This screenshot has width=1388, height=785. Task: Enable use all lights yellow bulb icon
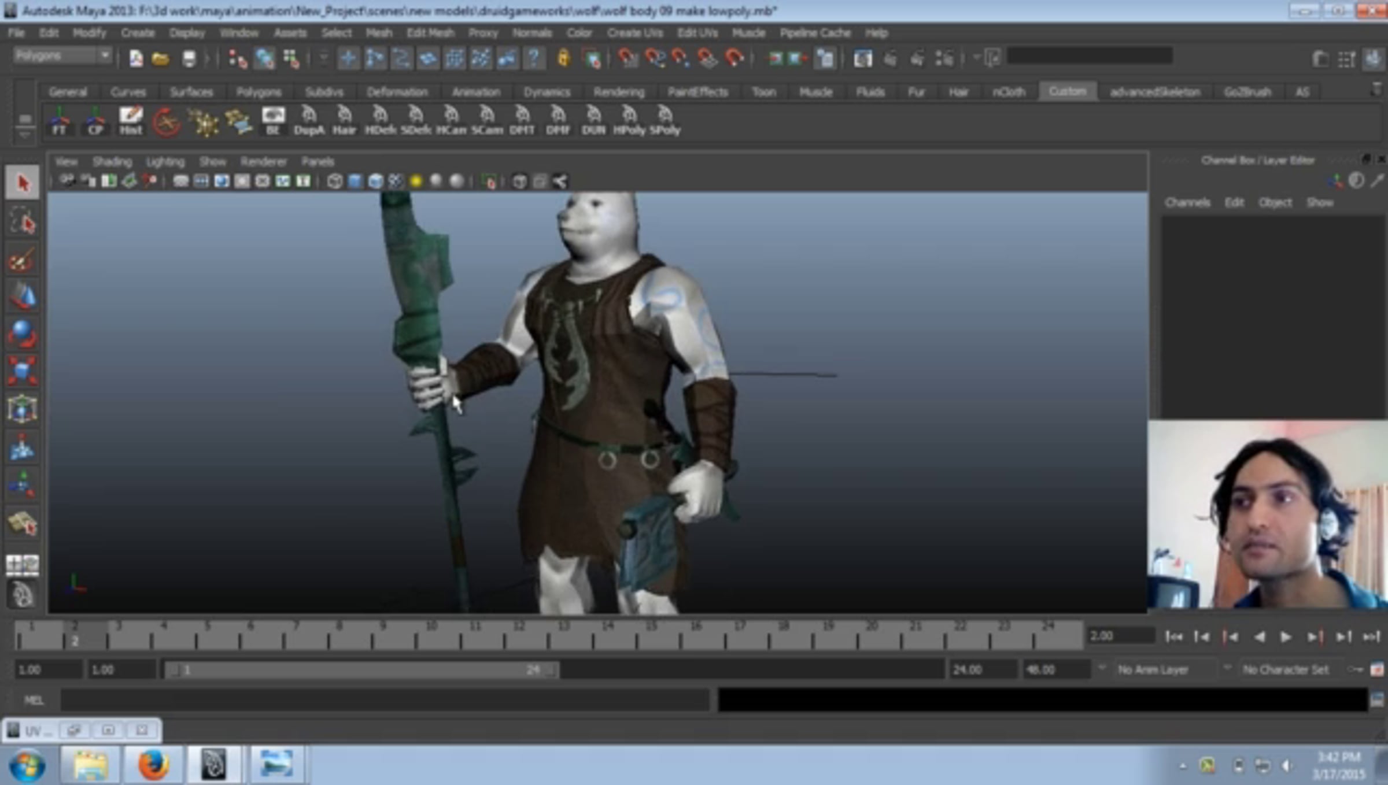coord(416,182)
